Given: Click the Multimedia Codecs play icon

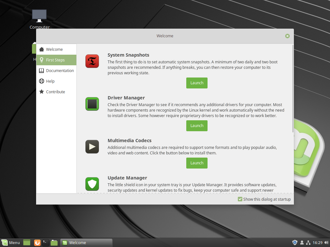Looking at the screenshot, I should pyautogui.click(x=92, y=147).
